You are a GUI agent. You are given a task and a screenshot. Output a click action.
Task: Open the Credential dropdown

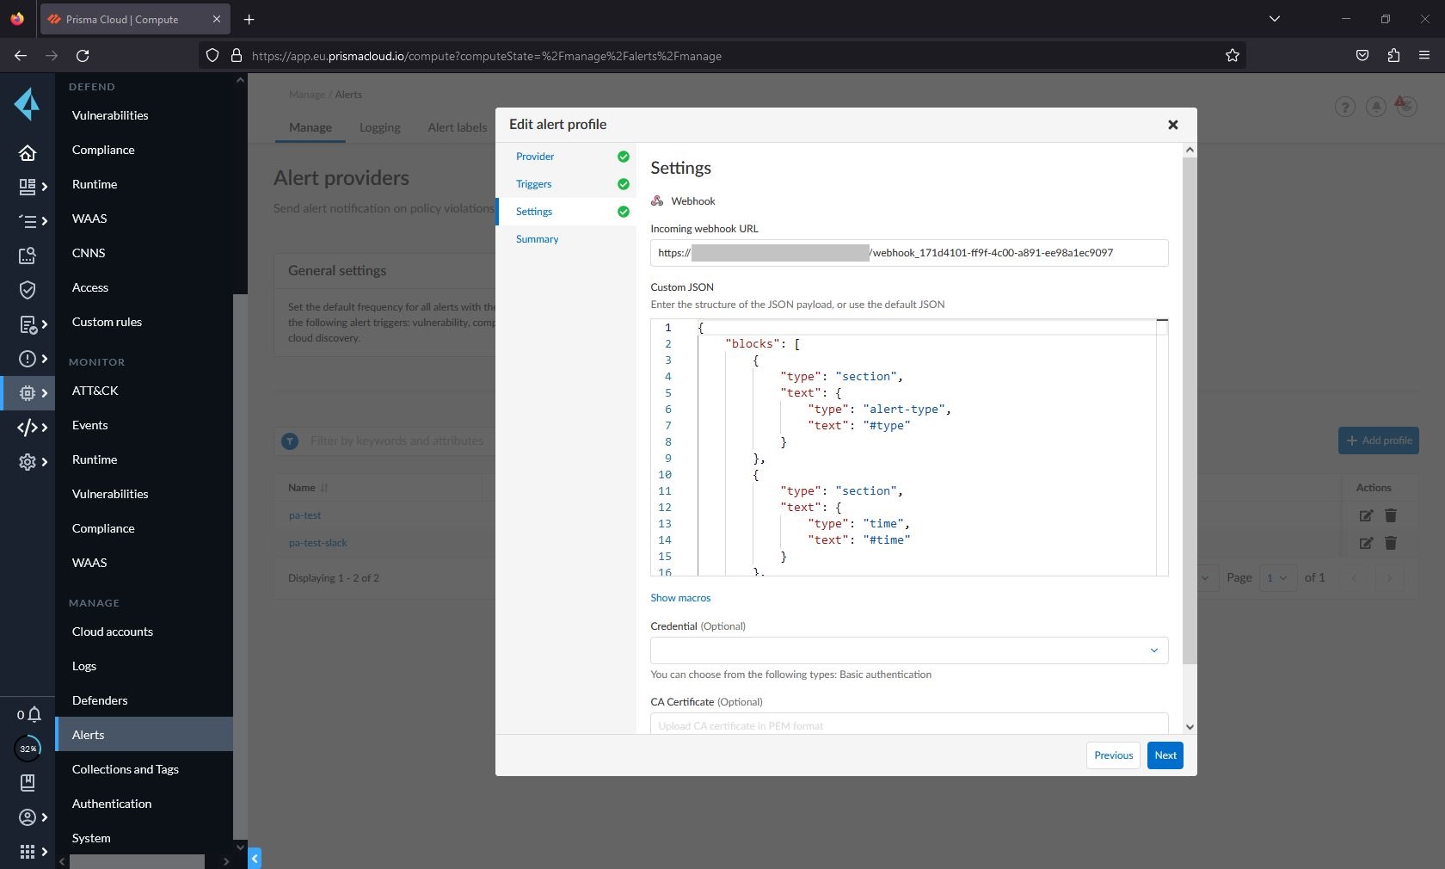pyautogui.click(x=909, y=650)
